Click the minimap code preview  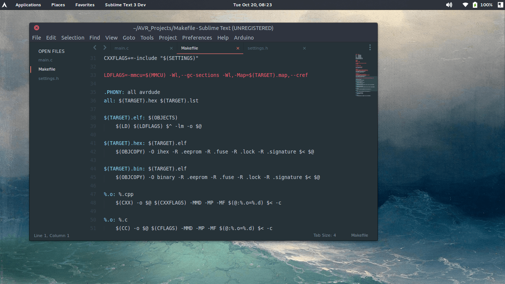pos(366,76)
